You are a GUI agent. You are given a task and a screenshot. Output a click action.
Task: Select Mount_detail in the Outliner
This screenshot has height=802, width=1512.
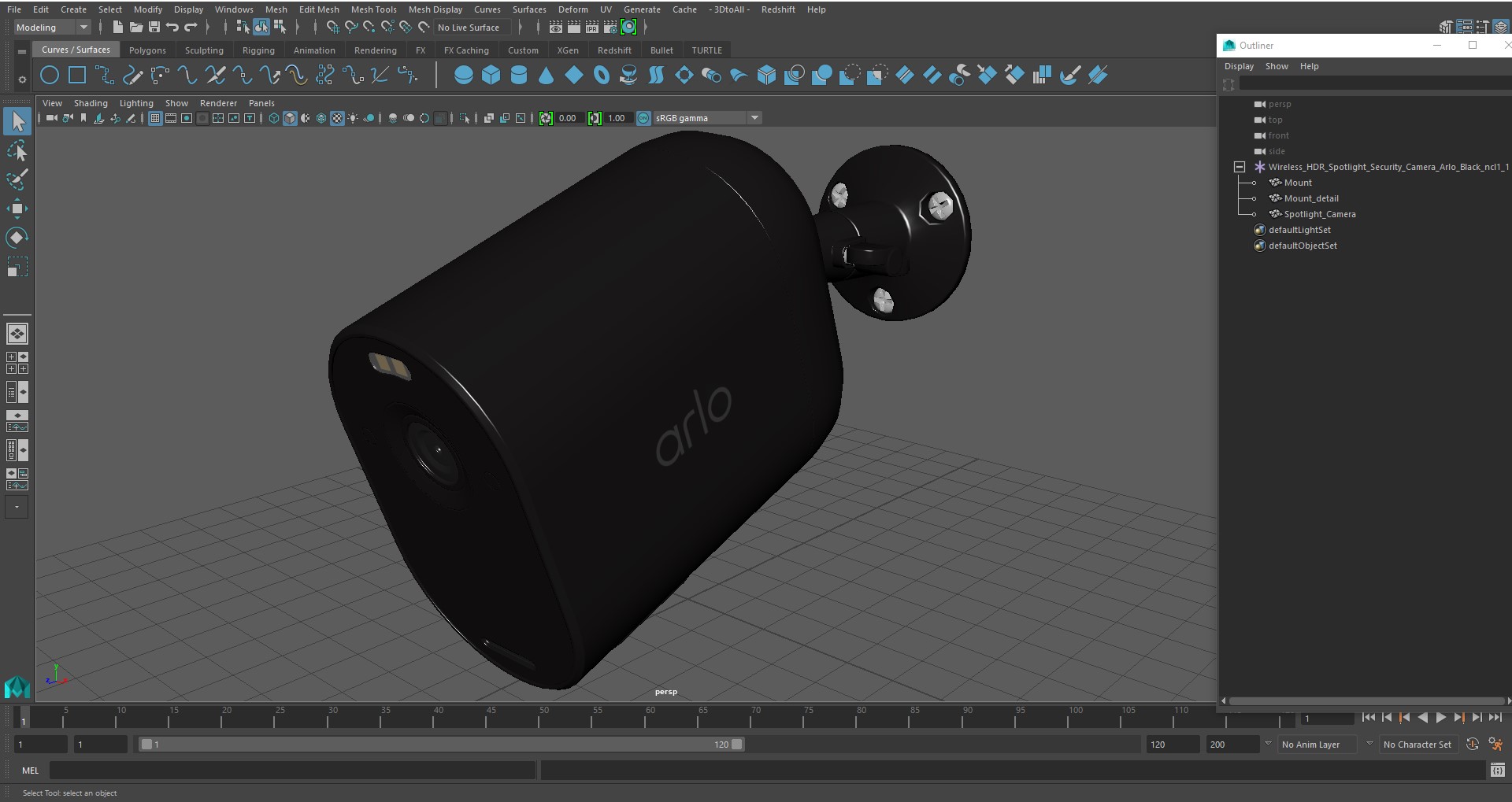(x=1310, y=198)
